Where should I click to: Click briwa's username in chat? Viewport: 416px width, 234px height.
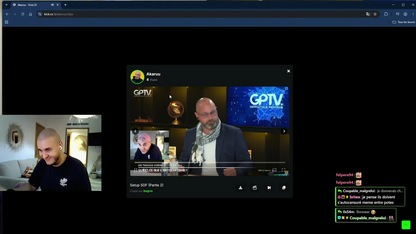[x=355, y=197]
